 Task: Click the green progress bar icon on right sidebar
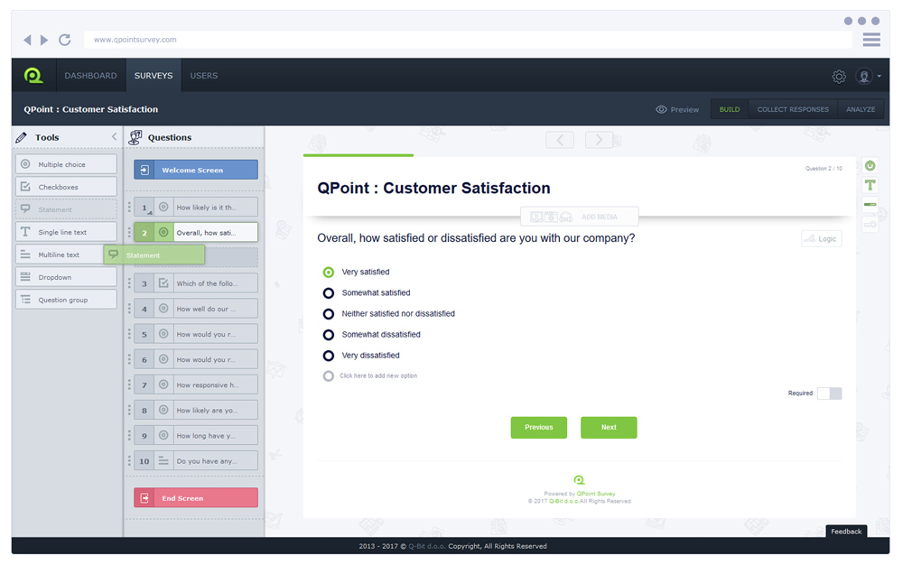coord(870,204)
